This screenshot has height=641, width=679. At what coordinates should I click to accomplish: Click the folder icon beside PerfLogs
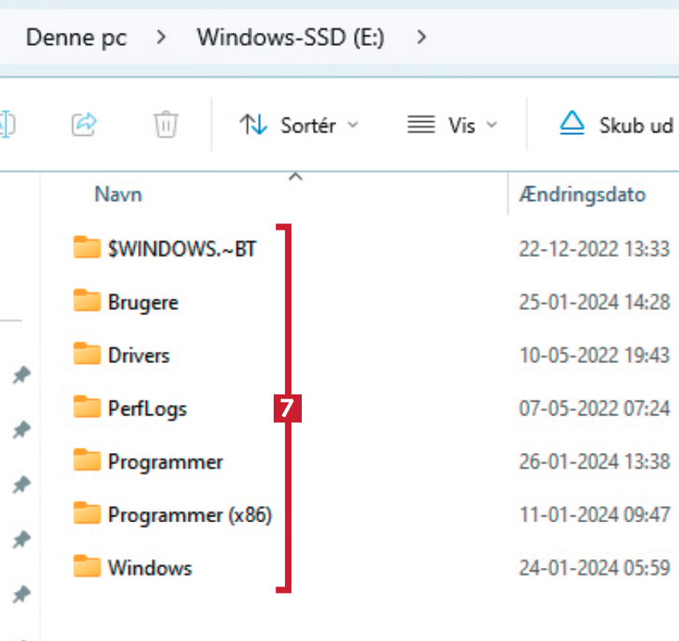[86, 408]
